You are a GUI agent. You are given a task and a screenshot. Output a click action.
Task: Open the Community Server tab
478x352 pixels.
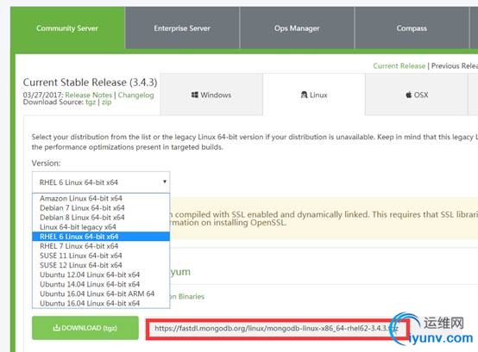[67, 28]
